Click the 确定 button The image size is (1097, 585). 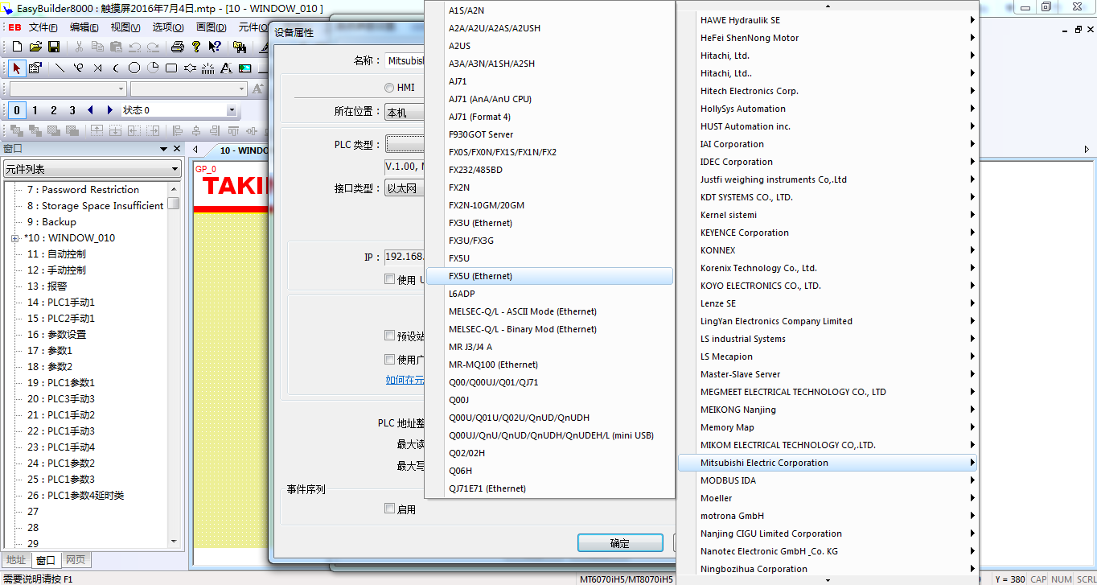point(619,543)
